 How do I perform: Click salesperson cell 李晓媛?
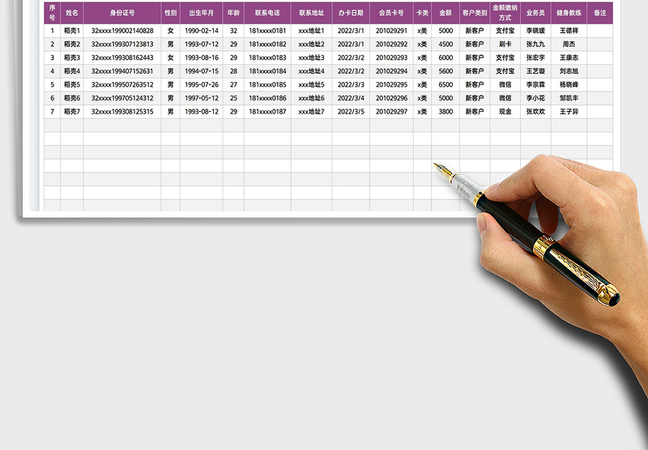tap(535, 31)
